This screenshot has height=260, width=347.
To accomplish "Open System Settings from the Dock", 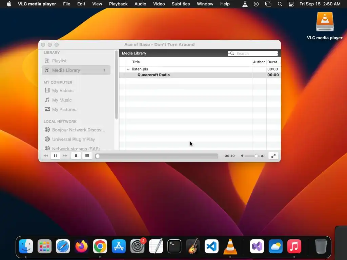I will pos(137,246).
